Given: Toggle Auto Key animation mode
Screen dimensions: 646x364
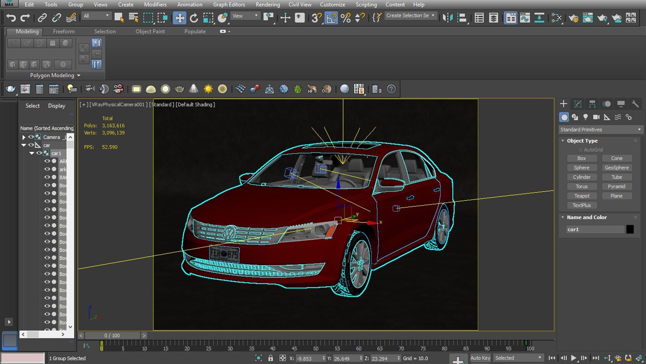Looking at the screenshot, I should pos(480,358).
